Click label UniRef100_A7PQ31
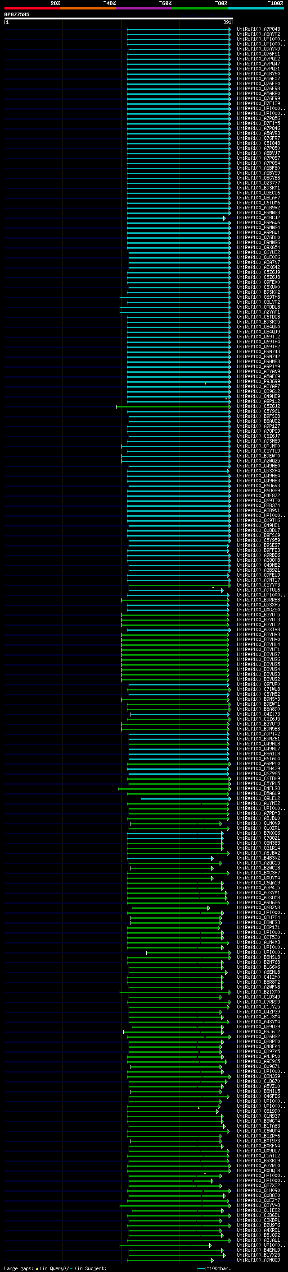The image size is (288, 1272). [x=258, y=69]
